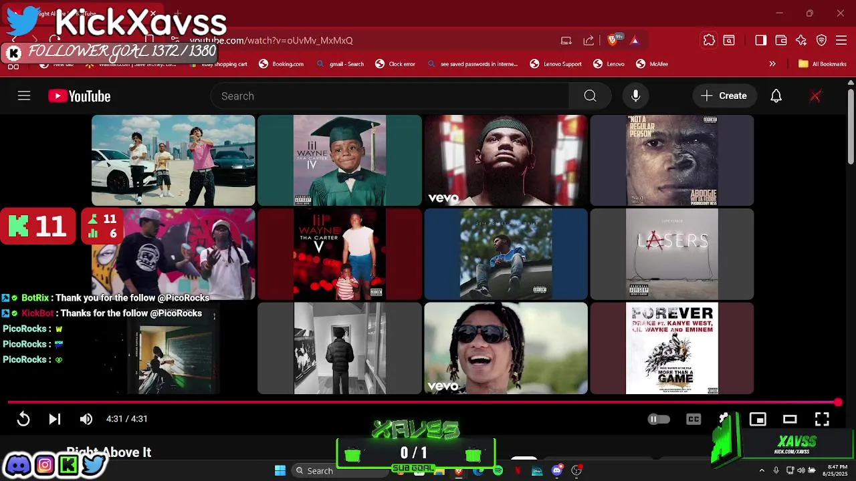Open Discord from the taskbar
This screenshot has height=481, width=856.
(556, 471)
